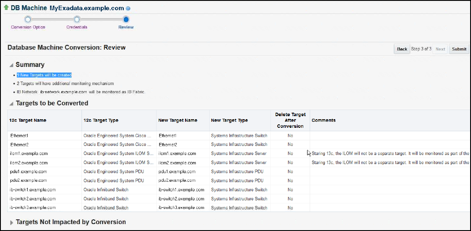The image size is (471, 231).
Task: Collapse the Targets to be Converted section
Action: 11,104
